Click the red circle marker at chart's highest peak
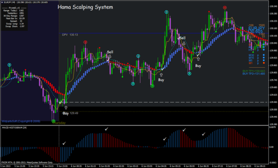Viewport: 278px width, 168px height. 225,8
